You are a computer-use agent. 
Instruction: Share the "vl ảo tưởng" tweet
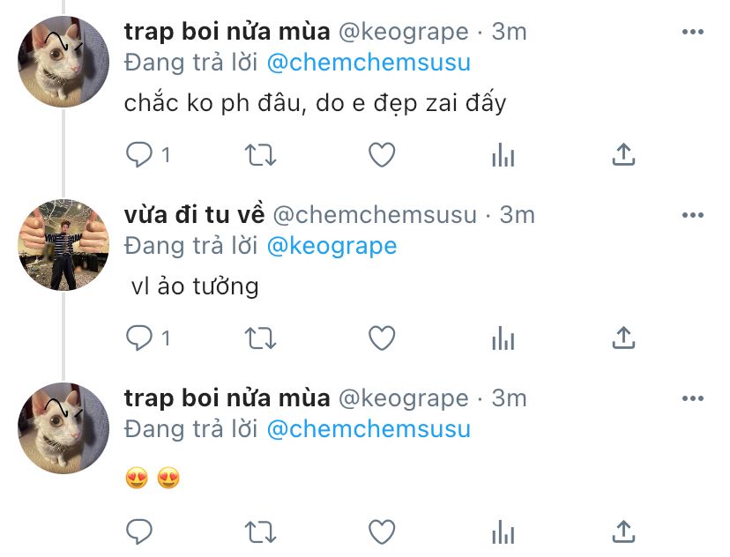[x=623, y=338]
